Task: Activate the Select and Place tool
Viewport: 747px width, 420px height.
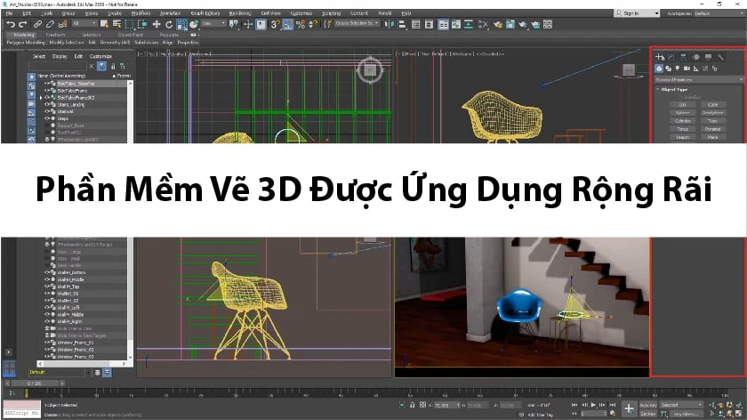Action: point(194,24)
